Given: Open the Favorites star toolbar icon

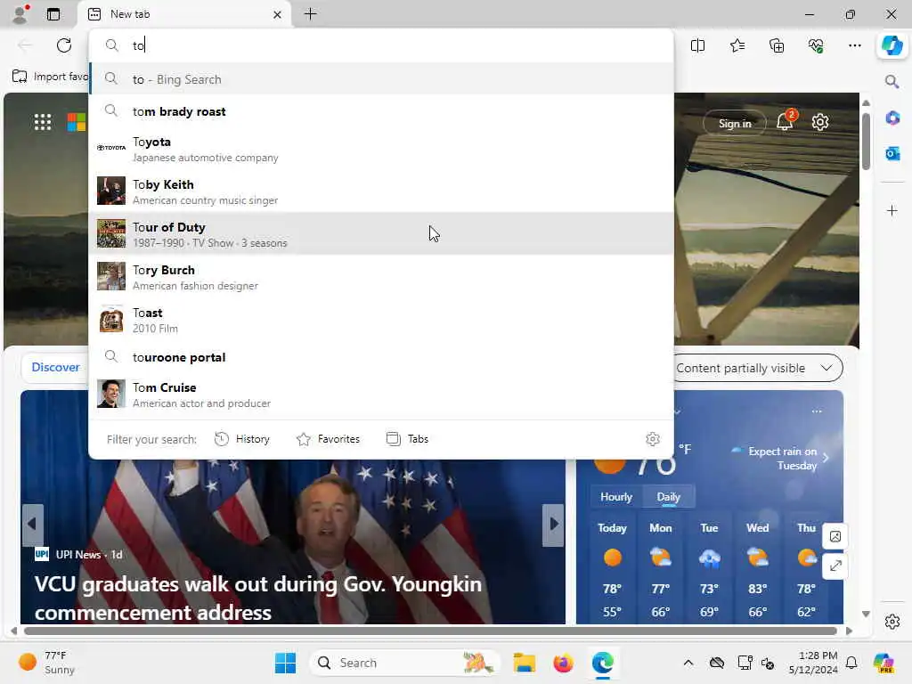Looking at the screenshot, I should [x=737, y=45].
